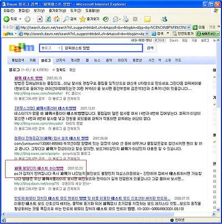222x224 pixels.
Task: Click the yellow note icon in toolbar
Action: (147, 19)
